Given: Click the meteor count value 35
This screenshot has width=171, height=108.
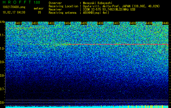Looking at the screenshot, I should tap(39, 12).
